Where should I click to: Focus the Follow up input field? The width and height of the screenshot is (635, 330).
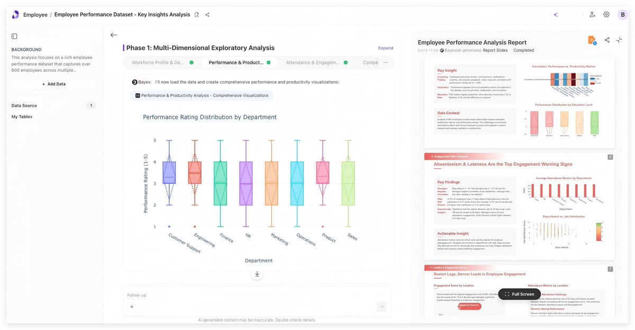click(257, 295)
